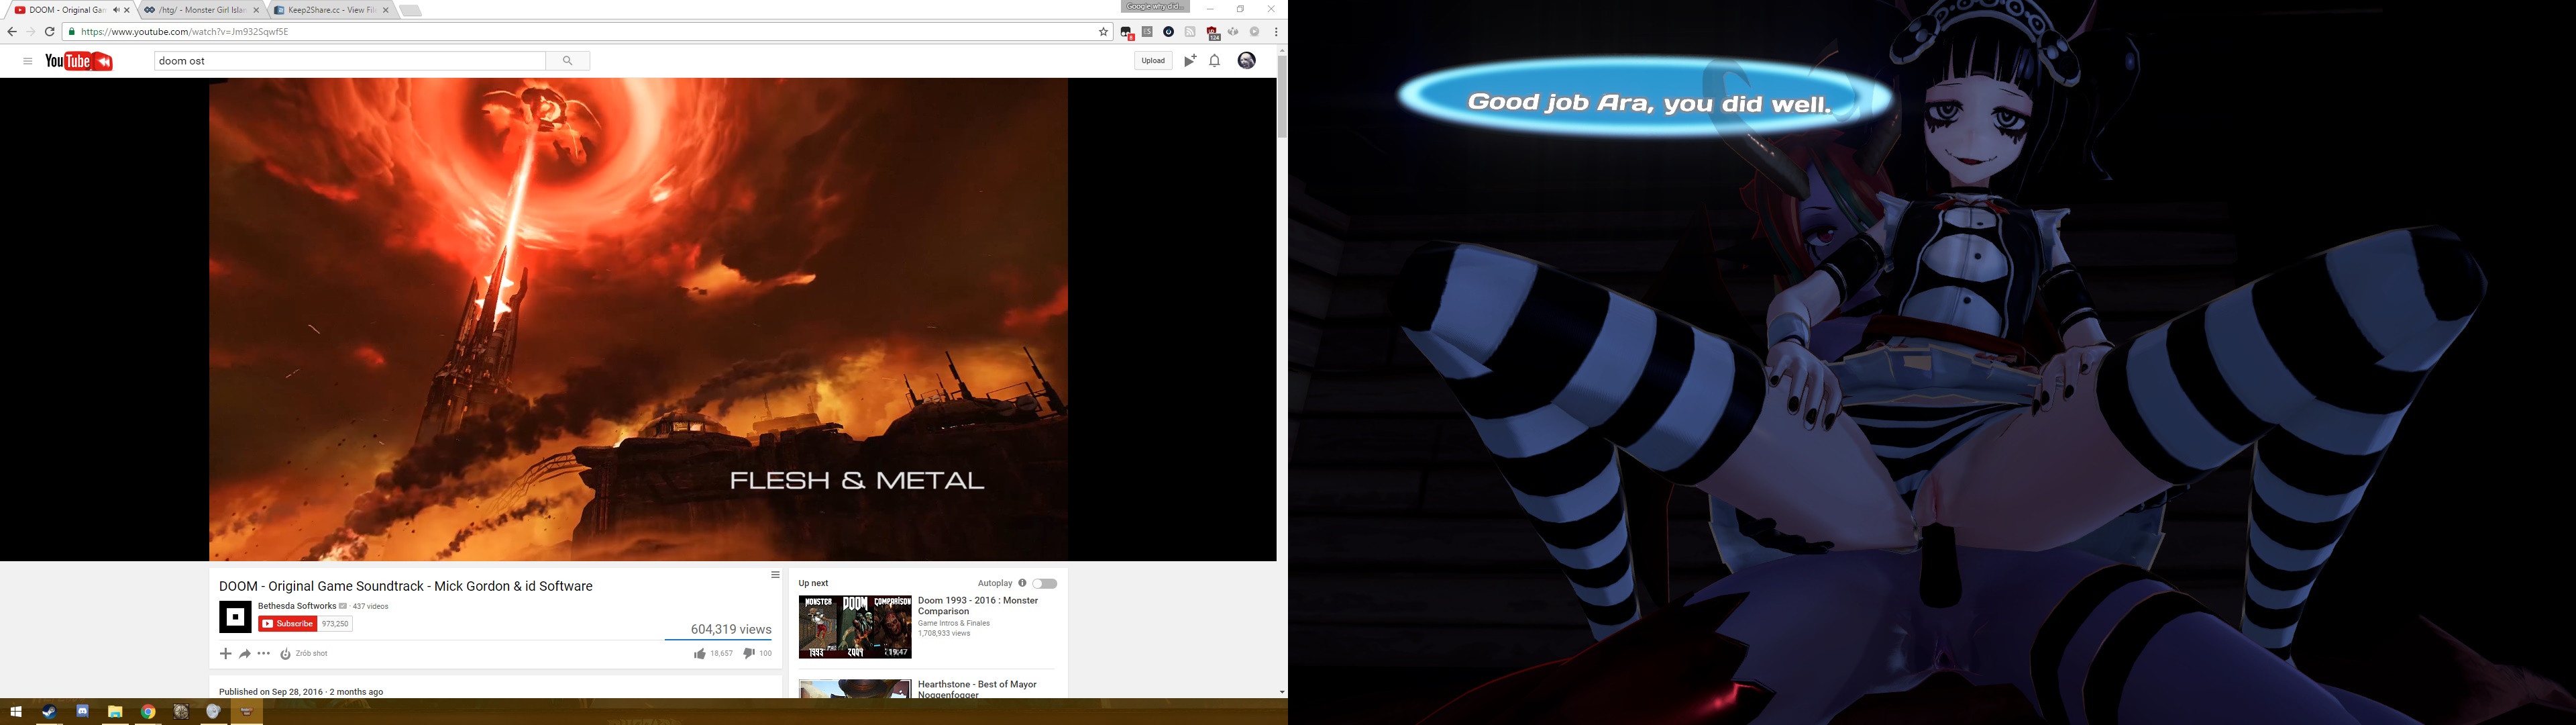Click the 'doom ost' search field
2576x725 pixels.
[x=350, y=61]
